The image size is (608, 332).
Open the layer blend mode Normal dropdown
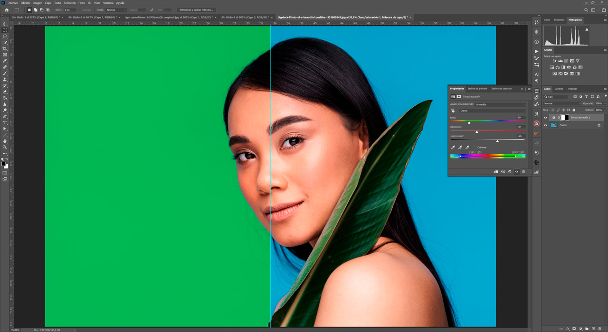pos(562,103)
